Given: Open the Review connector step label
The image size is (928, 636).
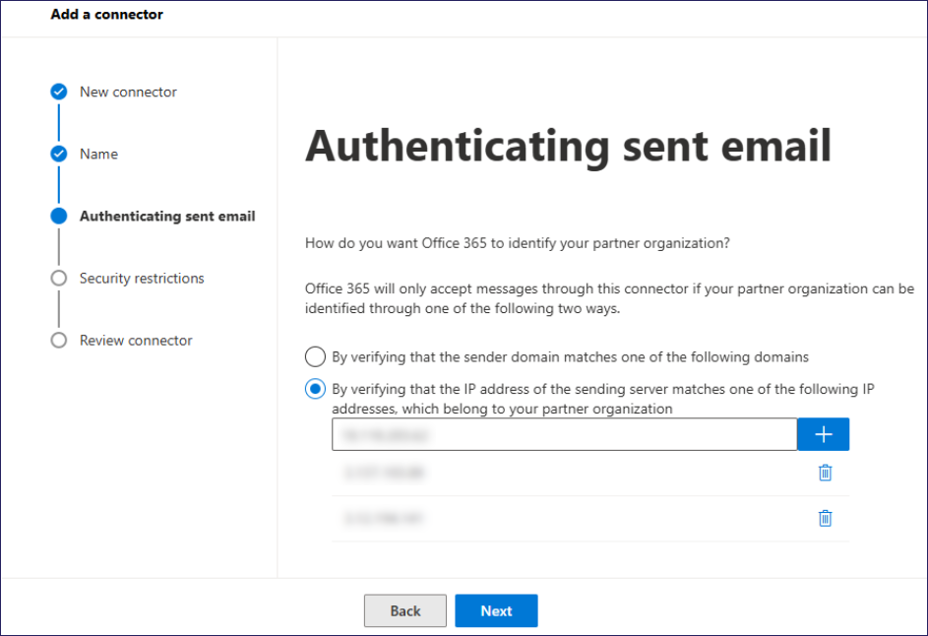Looking at the screenshot, I should (136, 341).
